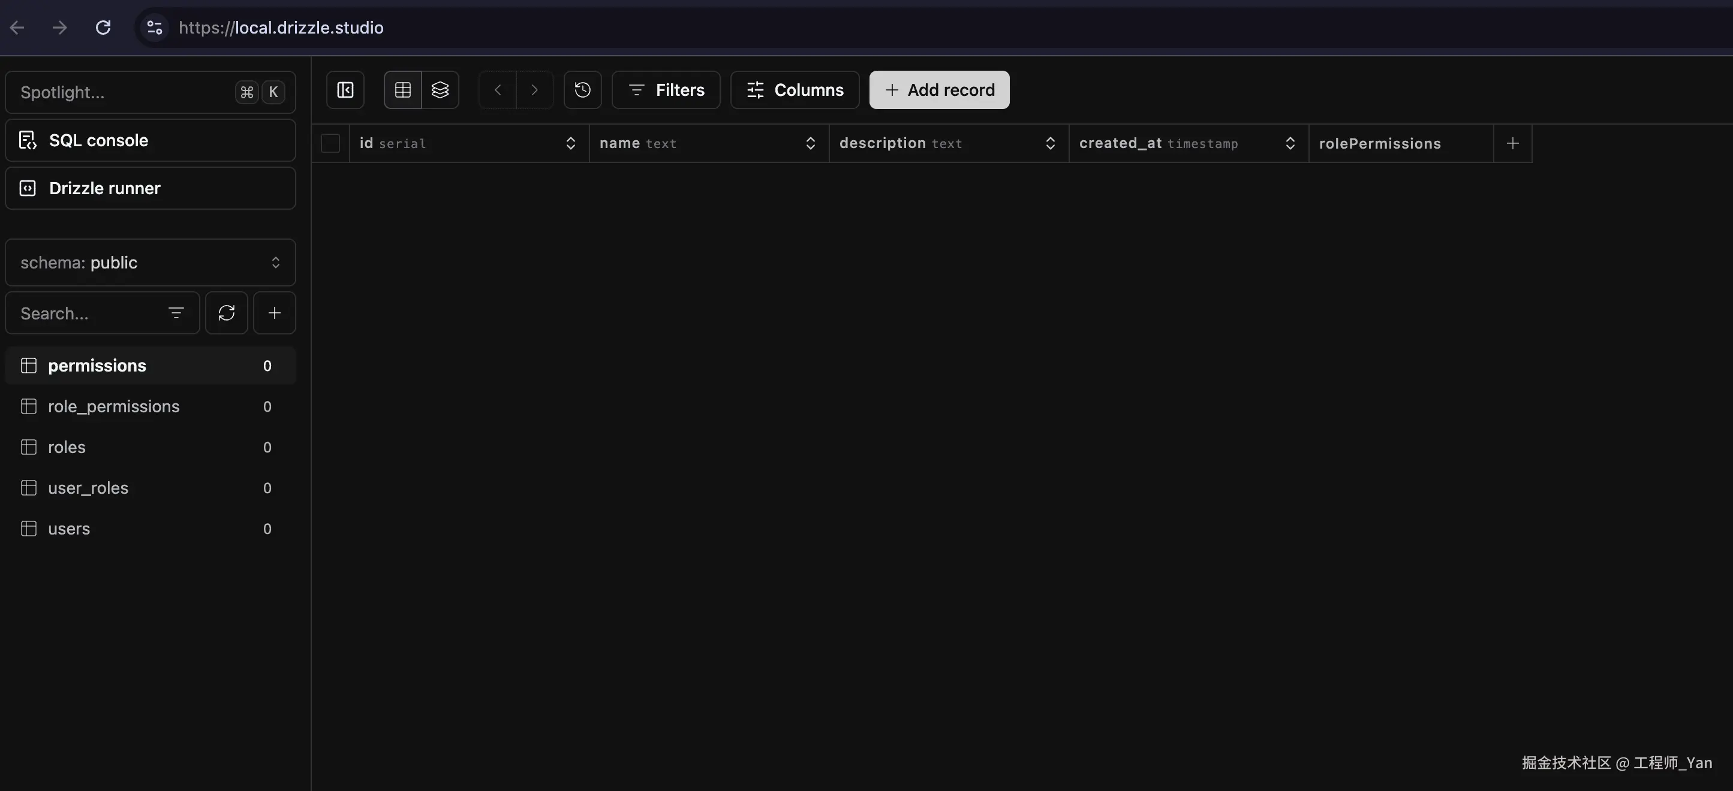Open the schema: public dropdown
Screen dimensions: 1733x791
click(150, 263)
